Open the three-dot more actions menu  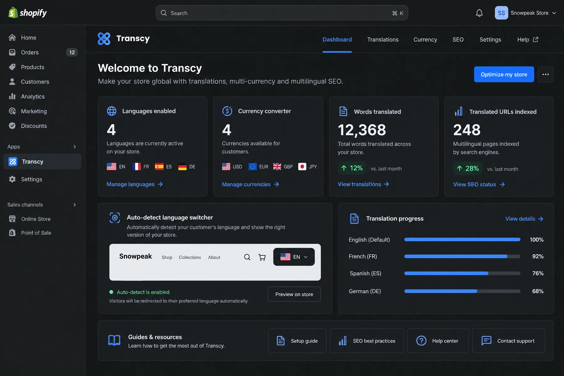click(x=546, y=74)
